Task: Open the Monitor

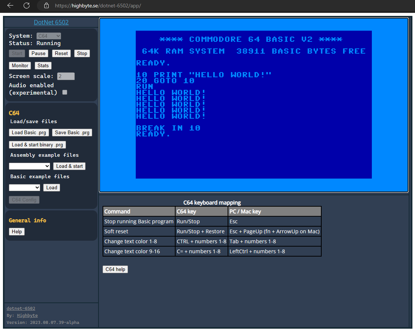Action: click(x=20, y=65)
